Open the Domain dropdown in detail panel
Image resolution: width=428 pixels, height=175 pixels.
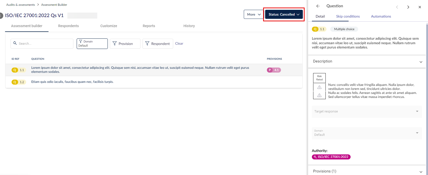click(x=367, y=133)
